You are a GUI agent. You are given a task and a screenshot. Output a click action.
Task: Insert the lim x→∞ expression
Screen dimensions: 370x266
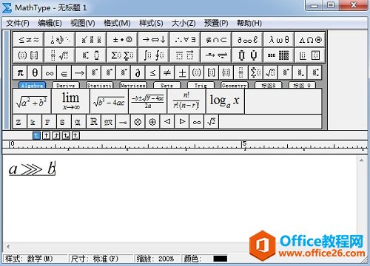[x=71, y=101]
